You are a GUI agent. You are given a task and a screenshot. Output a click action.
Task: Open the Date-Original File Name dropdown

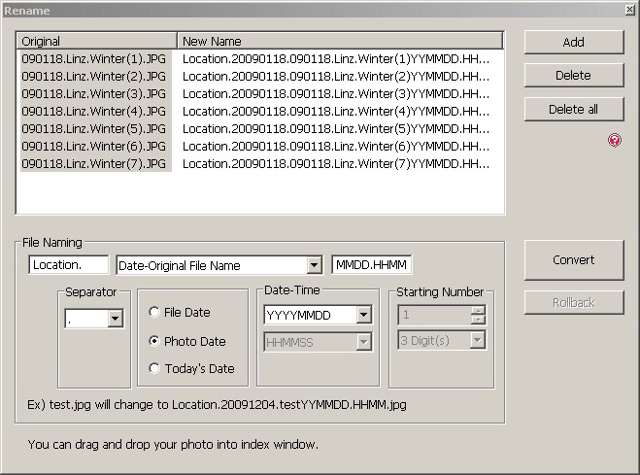314,265
